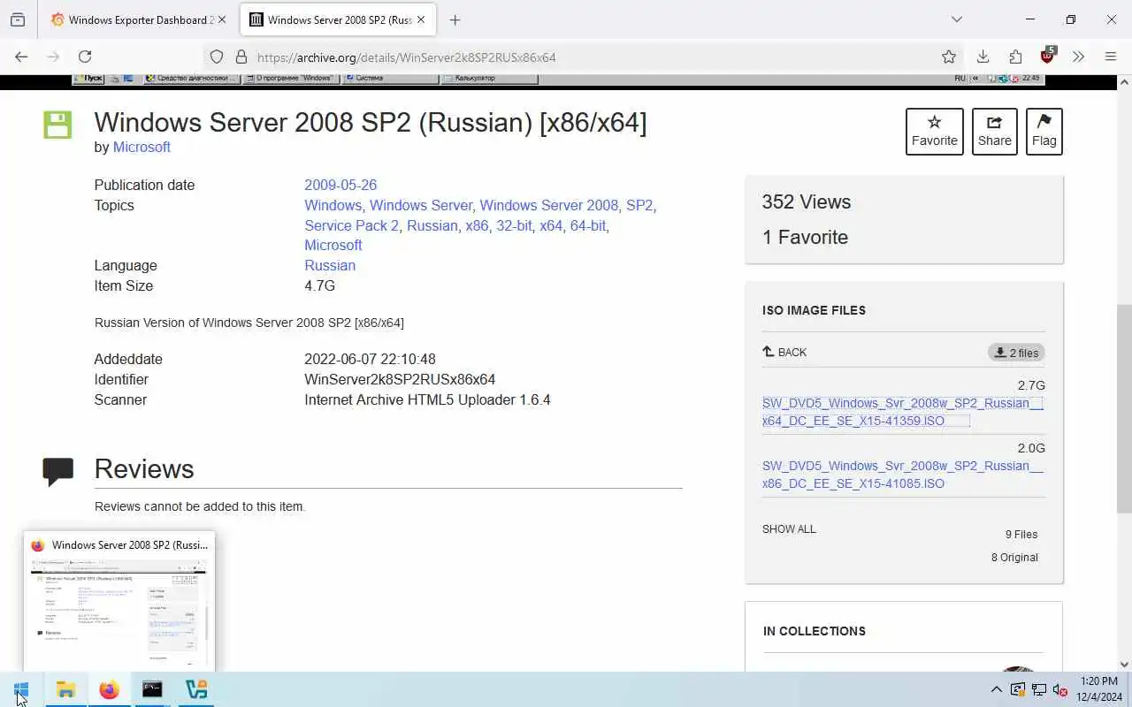
Task: Click the 9 Files count text
Action: 1021,535
